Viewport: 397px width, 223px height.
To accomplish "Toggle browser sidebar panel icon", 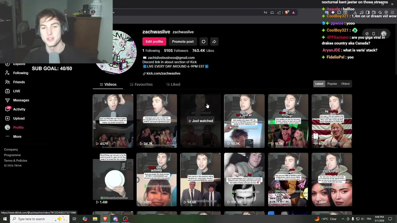I will tap(368, 12).
